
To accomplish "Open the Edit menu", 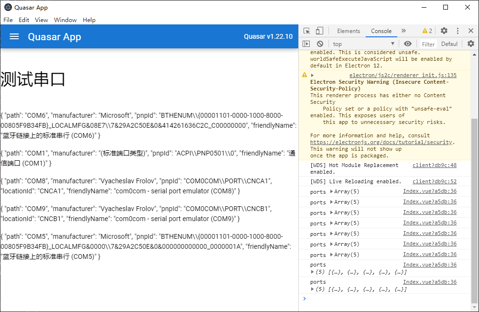I will point(24,20).
